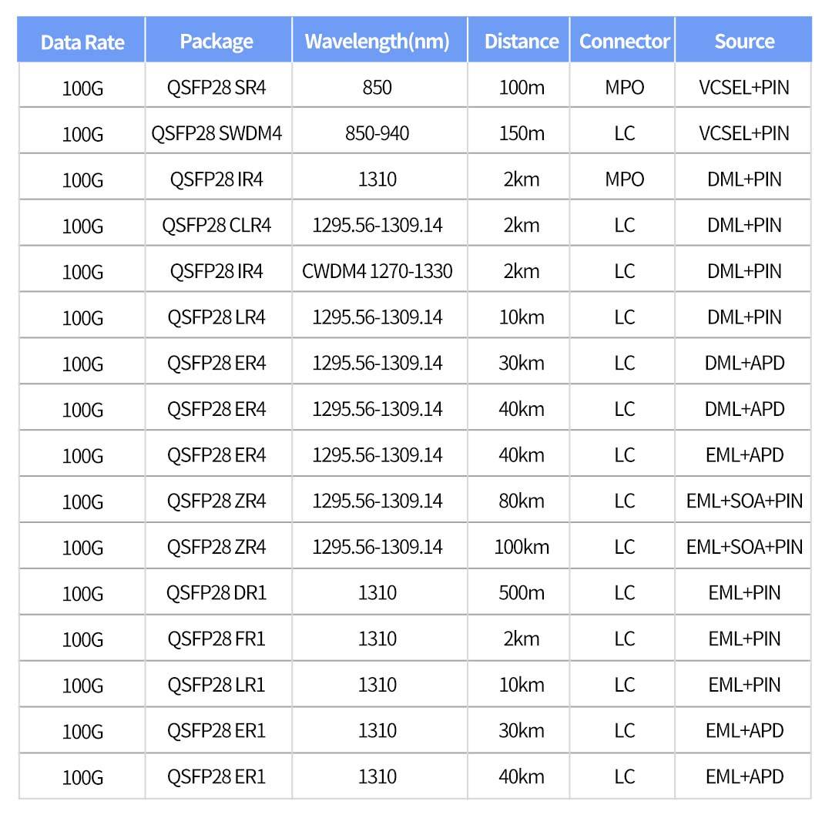The height and width of the screenshot is (818, 832).
Task: Click the Source column header
Action: coord(744,41)
